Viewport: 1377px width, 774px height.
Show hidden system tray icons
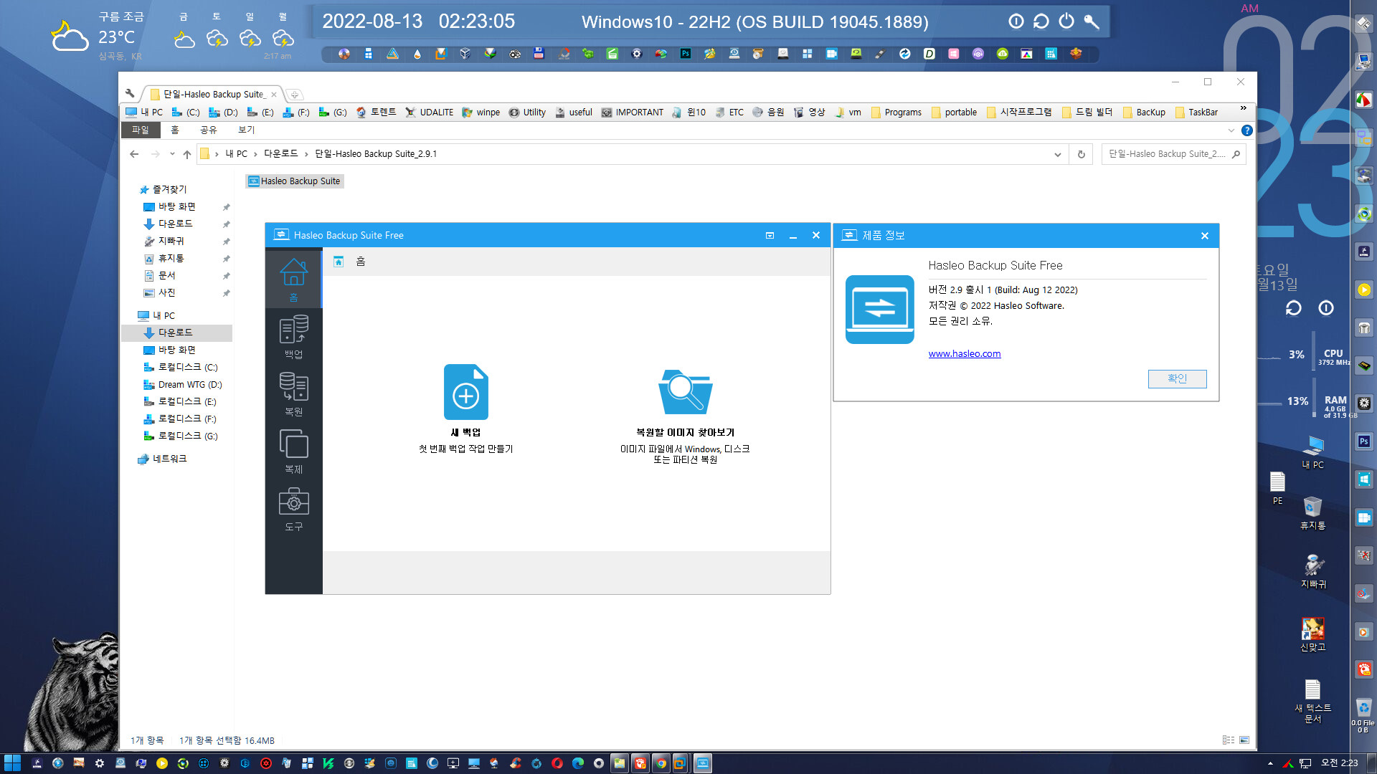coord(1270,763)
